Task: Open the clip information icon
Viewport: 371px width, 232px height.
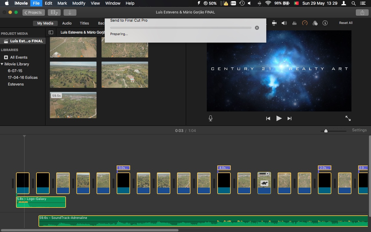Action: [325, 23]
